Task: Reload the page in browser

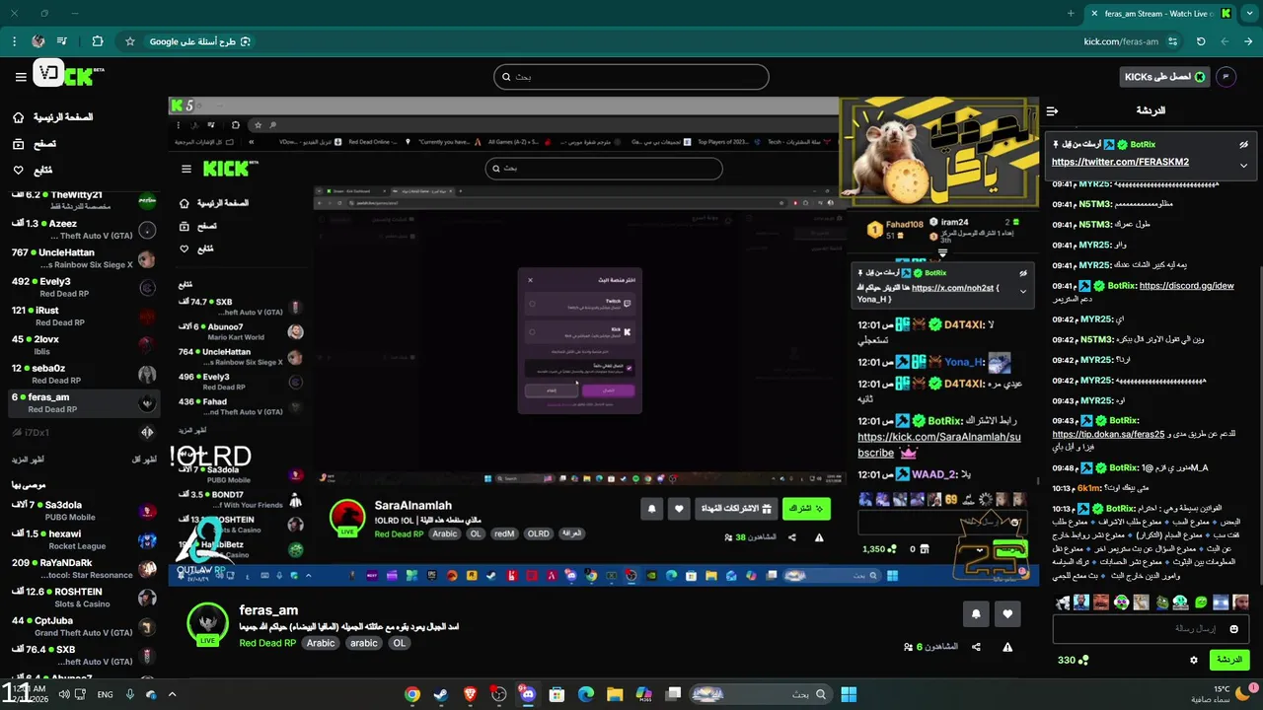Action: tap(1201, 41)
